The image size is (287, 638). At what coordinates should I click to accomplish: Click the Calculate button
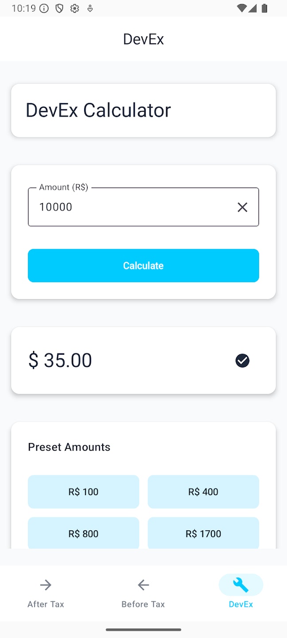coord(143,265)
